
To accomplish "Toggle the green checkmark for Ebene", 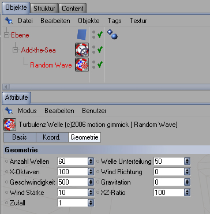I will (x=100, y=35).
